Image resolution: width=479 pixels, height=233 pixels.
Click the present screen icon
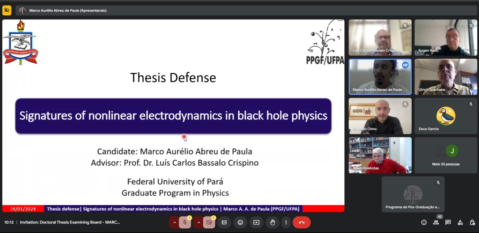pos(256,223)
